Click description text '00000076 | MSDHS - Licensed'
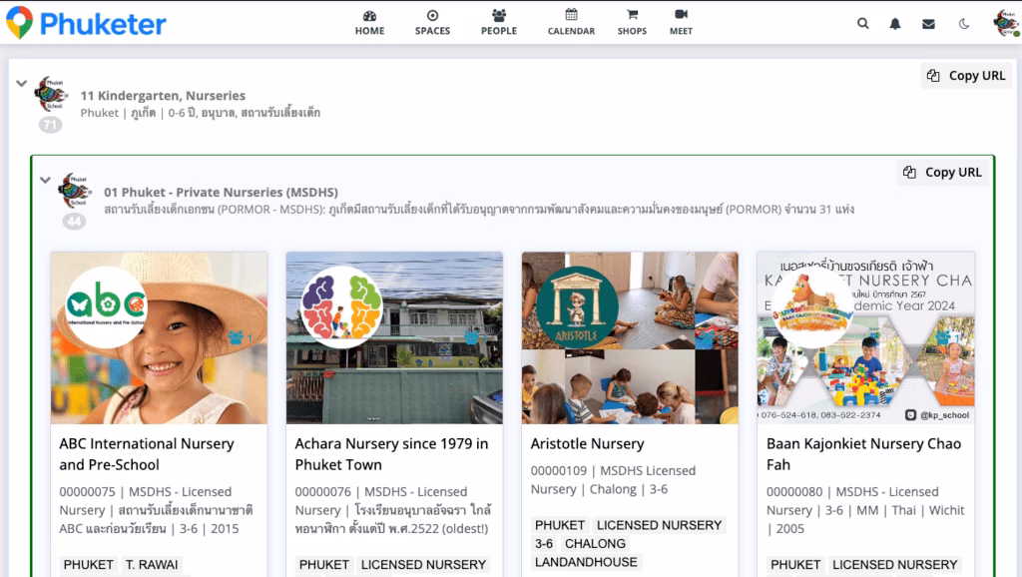 coord(380,491)
